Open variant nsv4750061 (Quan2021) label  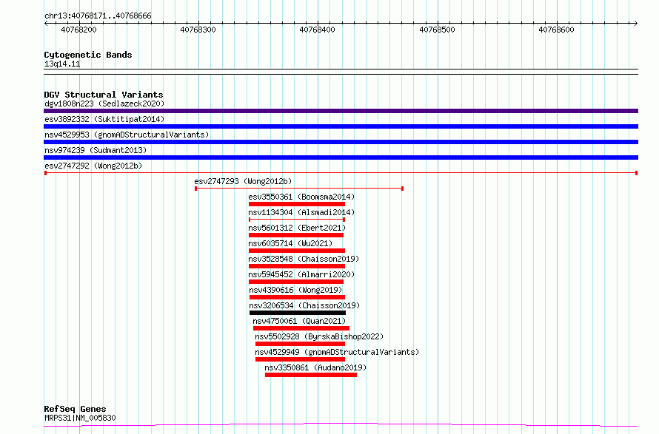tap(299, 321)
